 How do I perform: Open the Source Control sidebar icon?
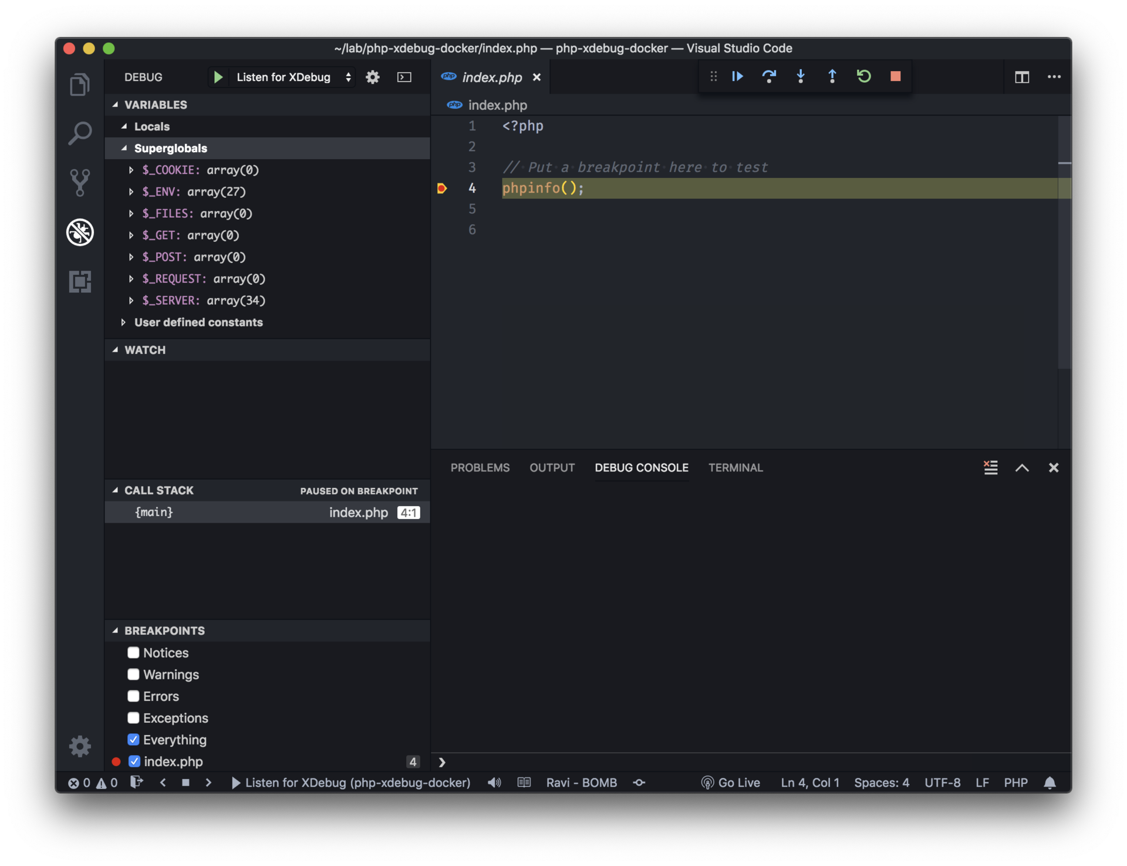tap(80, 182)
